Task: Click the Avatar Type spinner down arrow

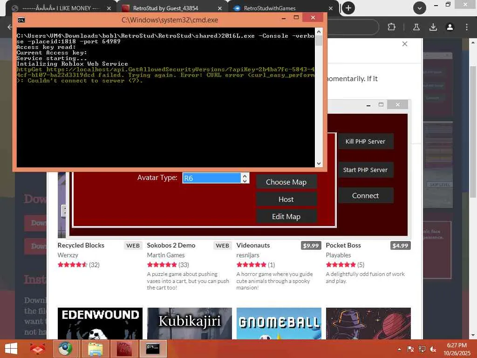Action: click(245, 181)
